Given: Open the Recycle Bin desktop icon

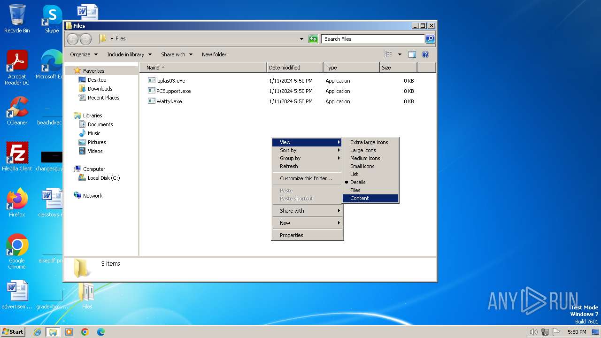Looking at the screenshot, I should (17, 18).
